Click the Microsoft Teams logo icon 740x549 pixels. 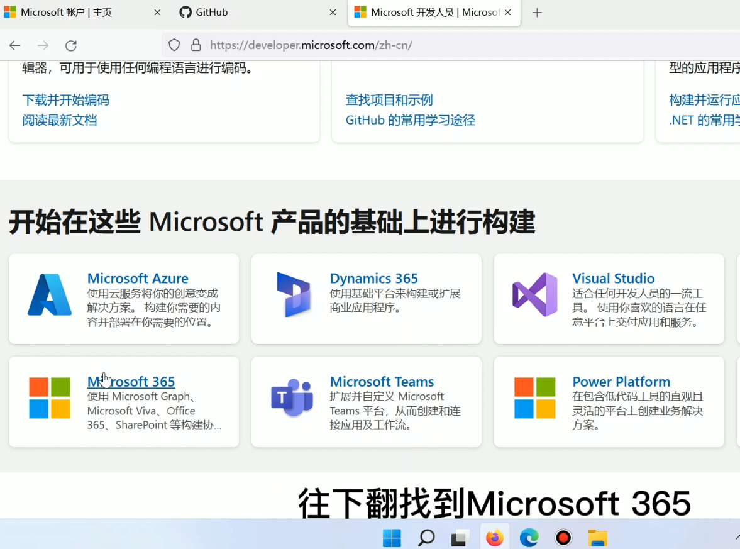coord(292,397)
